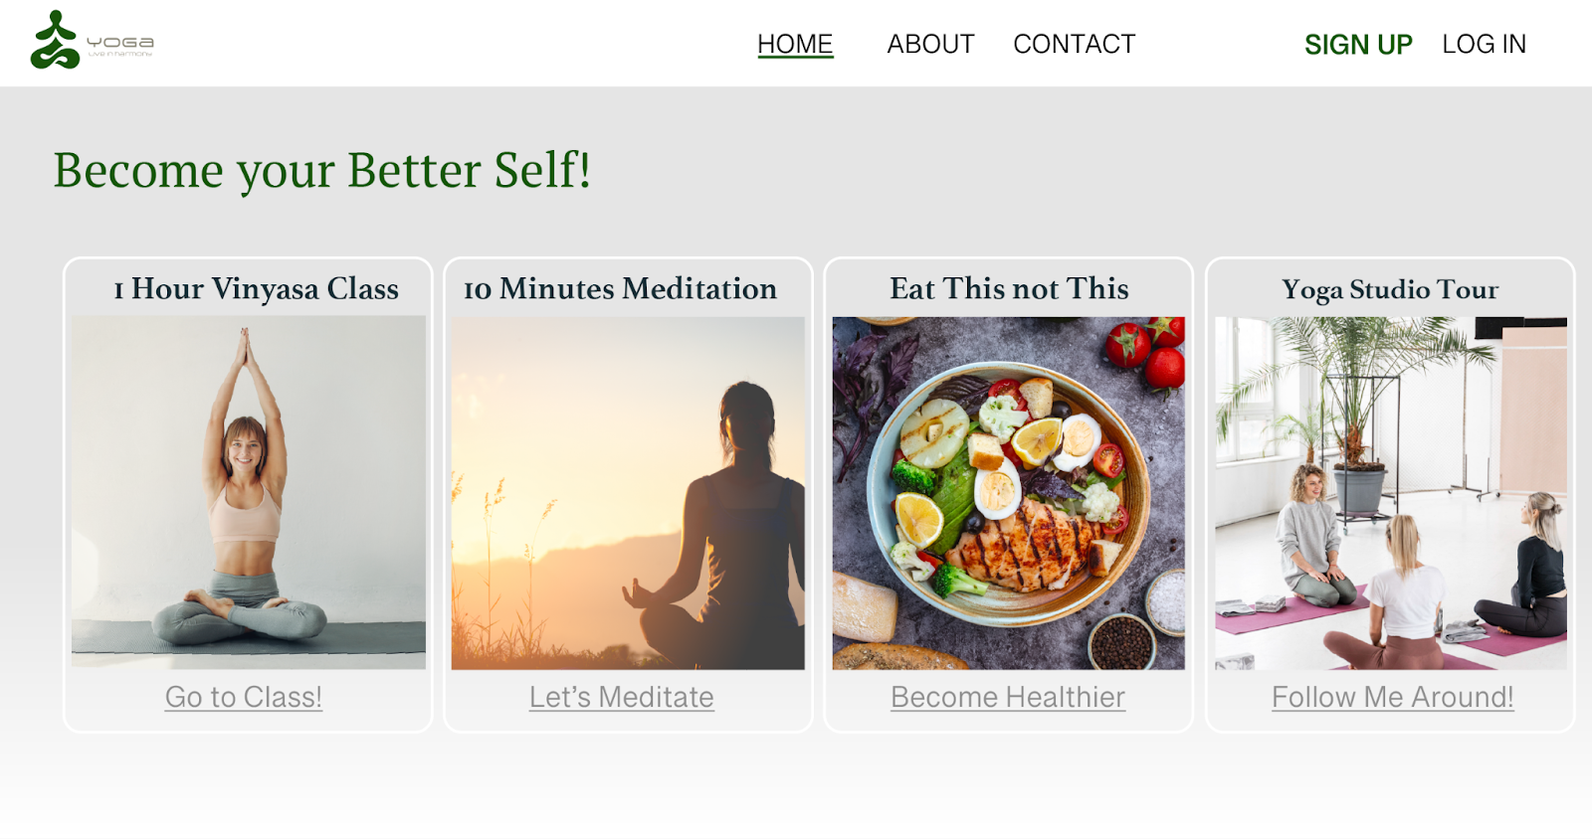The width and height of the screenshot is (1592, 839).
Task: Open the CONTACT page
Action: click(x=1074, y=45)
